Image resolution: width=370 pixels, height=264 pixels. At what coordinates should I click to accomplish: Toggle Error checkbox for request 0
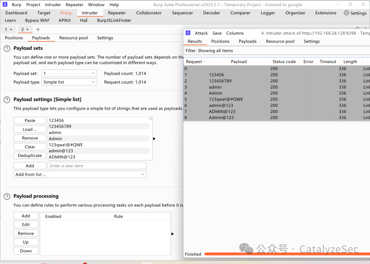(308, 68)
